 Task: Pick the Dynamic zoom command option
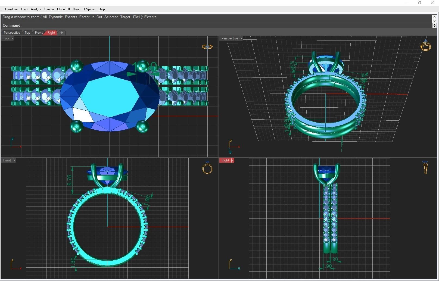tap(56, 17)
